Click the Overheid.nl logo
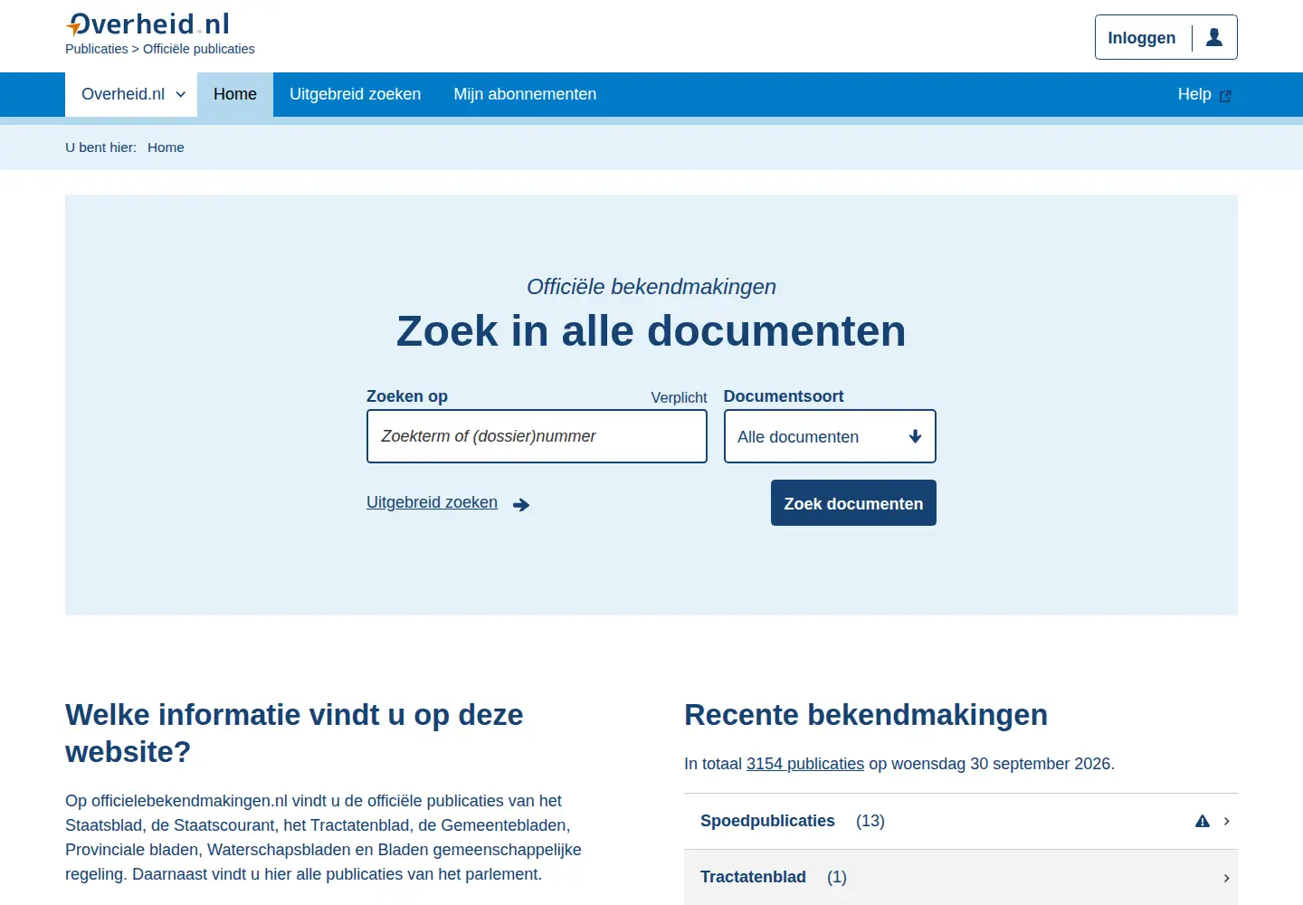Viewport: 1303px width, 905px height. click(x=147, y=24)
